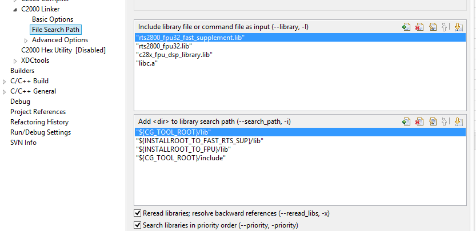Viewport: 476px width, 231px height.
Task: Open Basic Options linker page
Action: tap(53, 19)
